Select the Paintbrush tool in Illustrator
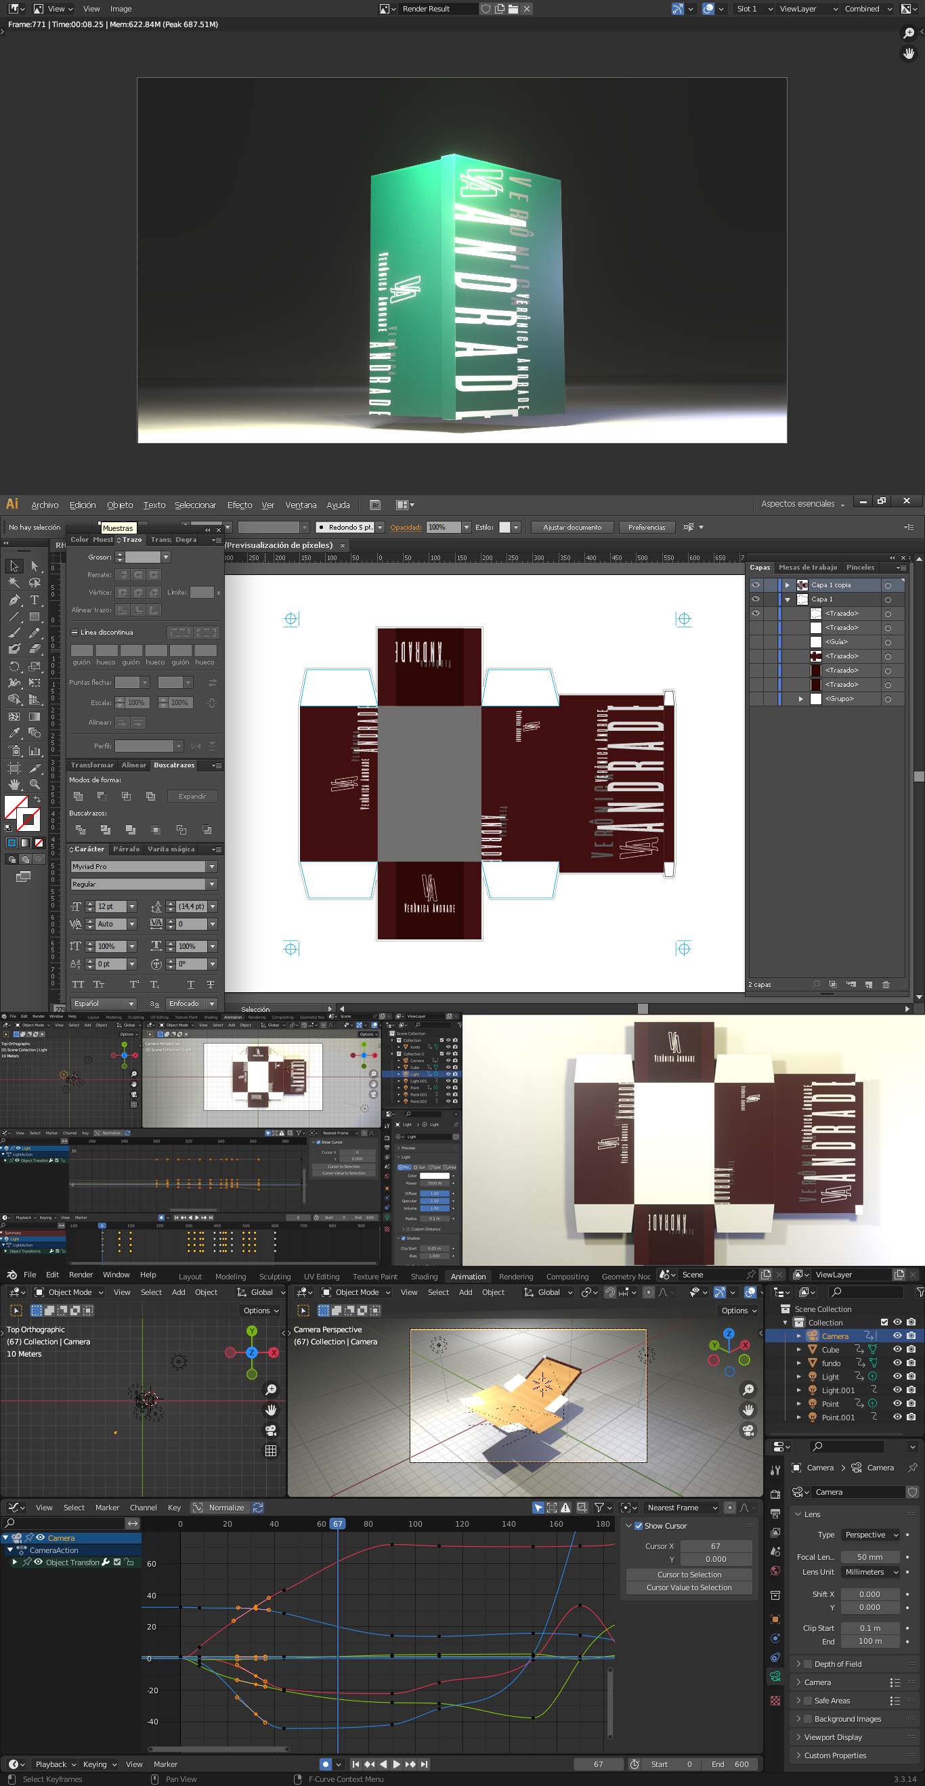The image size is (925, 1786). coord(14,633)
